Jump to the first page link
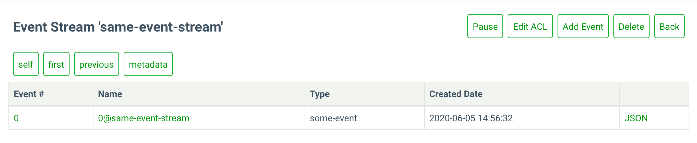The width and height of the screenshot is (697, 143). coord(56,64)
